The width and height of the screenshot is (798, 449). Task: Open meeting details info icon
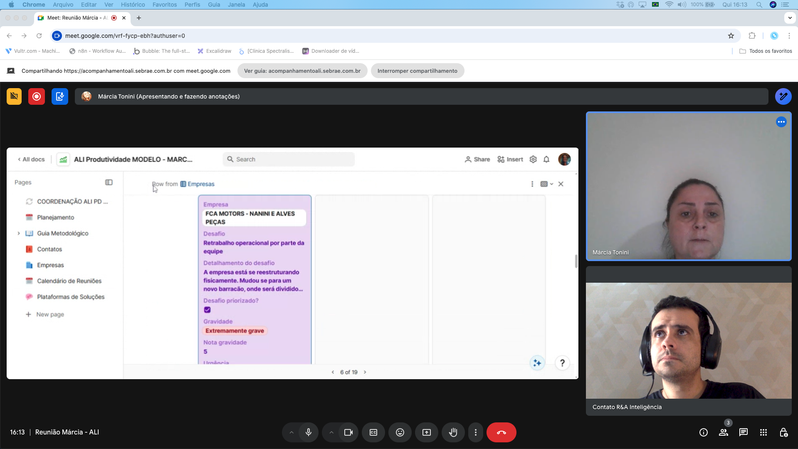tap(704, 432)
